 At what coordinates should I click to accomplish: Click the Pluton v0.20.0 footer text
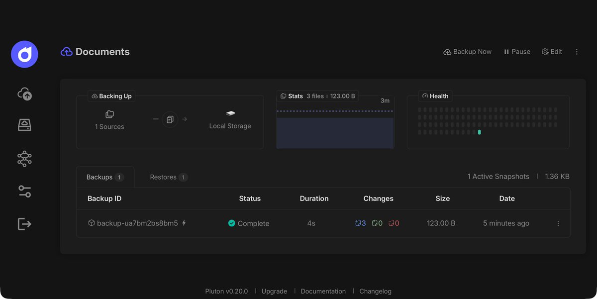click(x=226, y=292)
